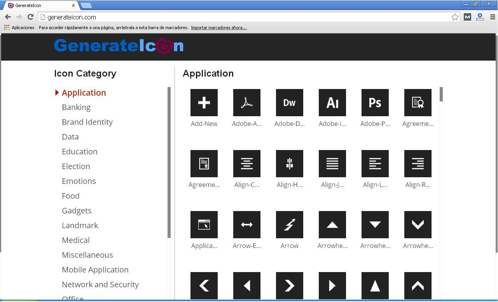Click the Arrow label under the lightning icon
498x302 pixels.
(x=290, y=246)
